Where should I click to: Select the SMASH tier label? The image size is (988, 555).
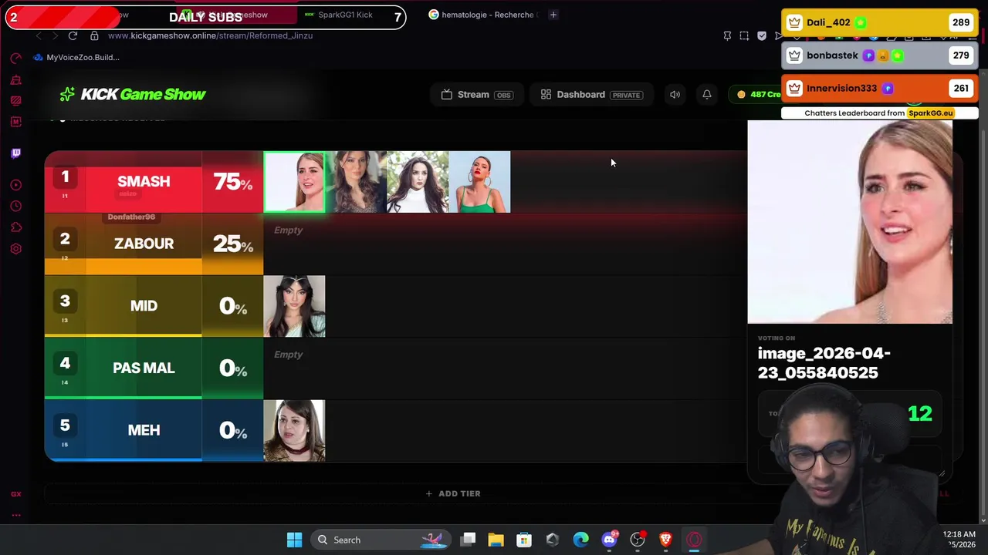point(144,182)
